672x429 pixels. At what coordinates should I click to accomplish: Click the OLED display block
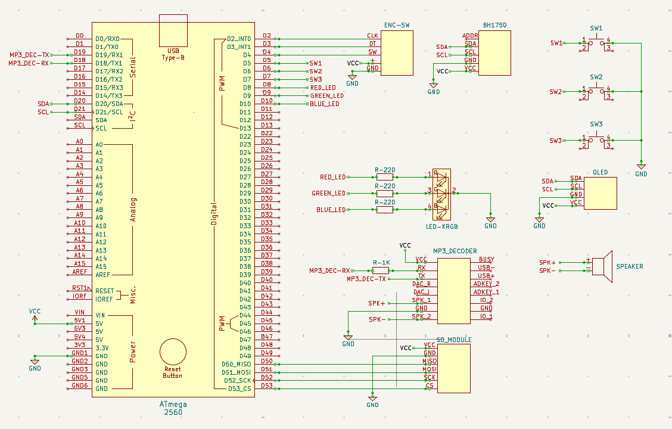(x=601, y=193)
